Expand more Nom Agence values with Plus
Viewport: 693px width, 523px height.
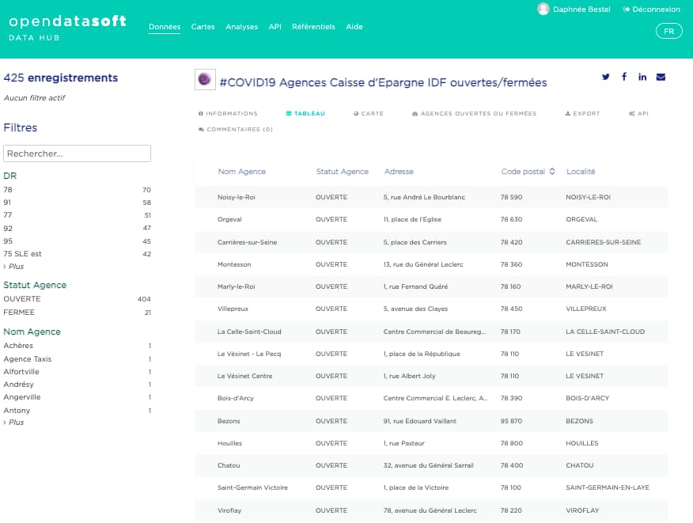tap(14, 423)
